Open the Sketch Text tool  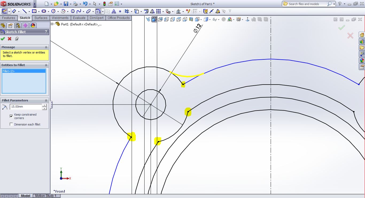[x=114, y=11]
